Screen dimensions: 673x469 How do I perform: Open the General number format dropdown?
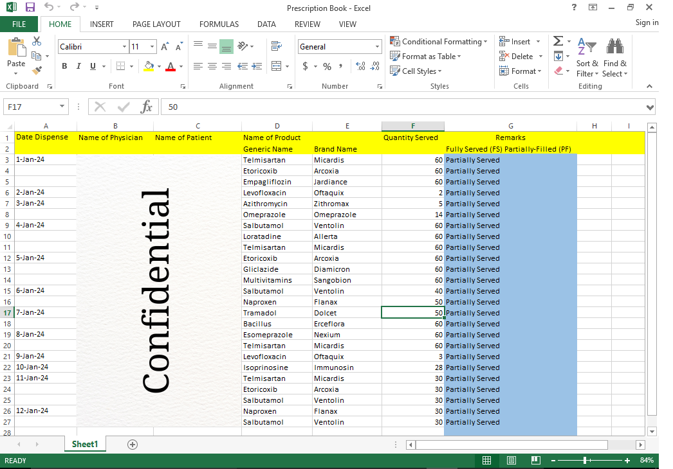377,47
